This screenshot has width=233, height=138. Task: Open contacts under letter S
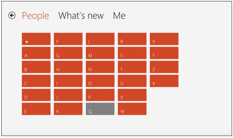pos(132,53)
